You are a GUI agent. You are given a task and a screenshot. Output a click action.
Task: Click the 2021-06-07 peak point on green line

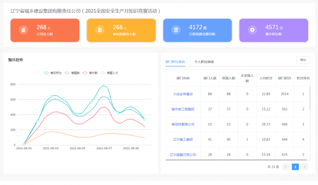click(104, 86)
